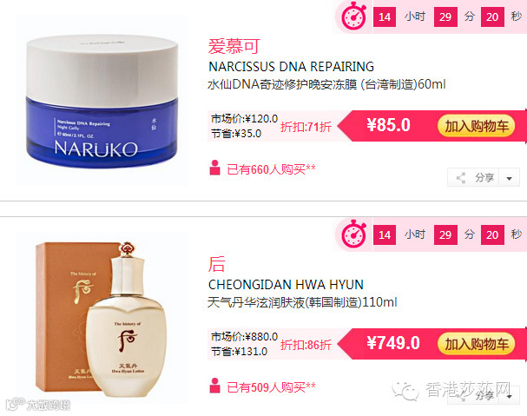Add Cheongidan Hwa Hyun lotion to cart
The height and width of the screenshot is (416, 527).
coord(476,344)
